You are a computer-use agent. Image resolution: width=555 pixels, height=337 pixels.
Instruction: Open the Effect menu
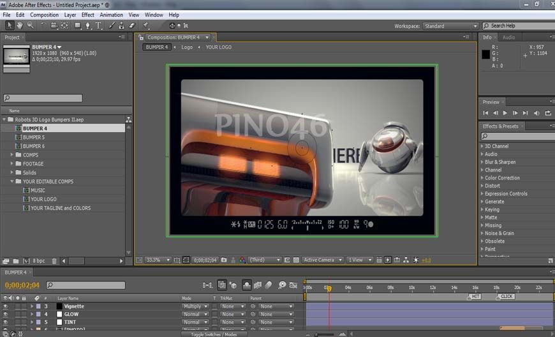[88, 15]
